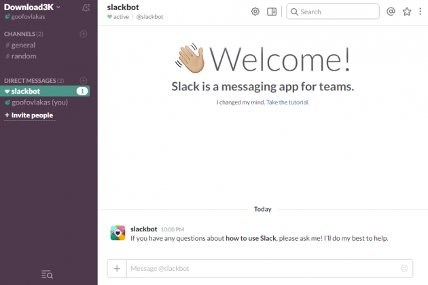Show mentions with the @ icon

point(391,12)
